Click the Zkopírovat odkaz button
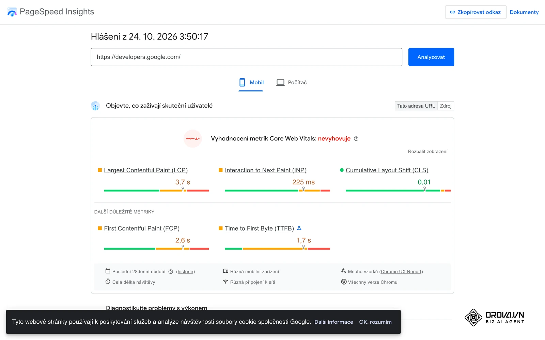 pos(476,12)
